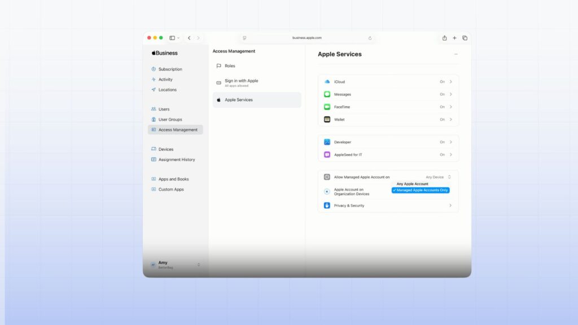Click the Locations arrow icon
Viewport: 578px width, 325px height.
[x=154, y=90]
